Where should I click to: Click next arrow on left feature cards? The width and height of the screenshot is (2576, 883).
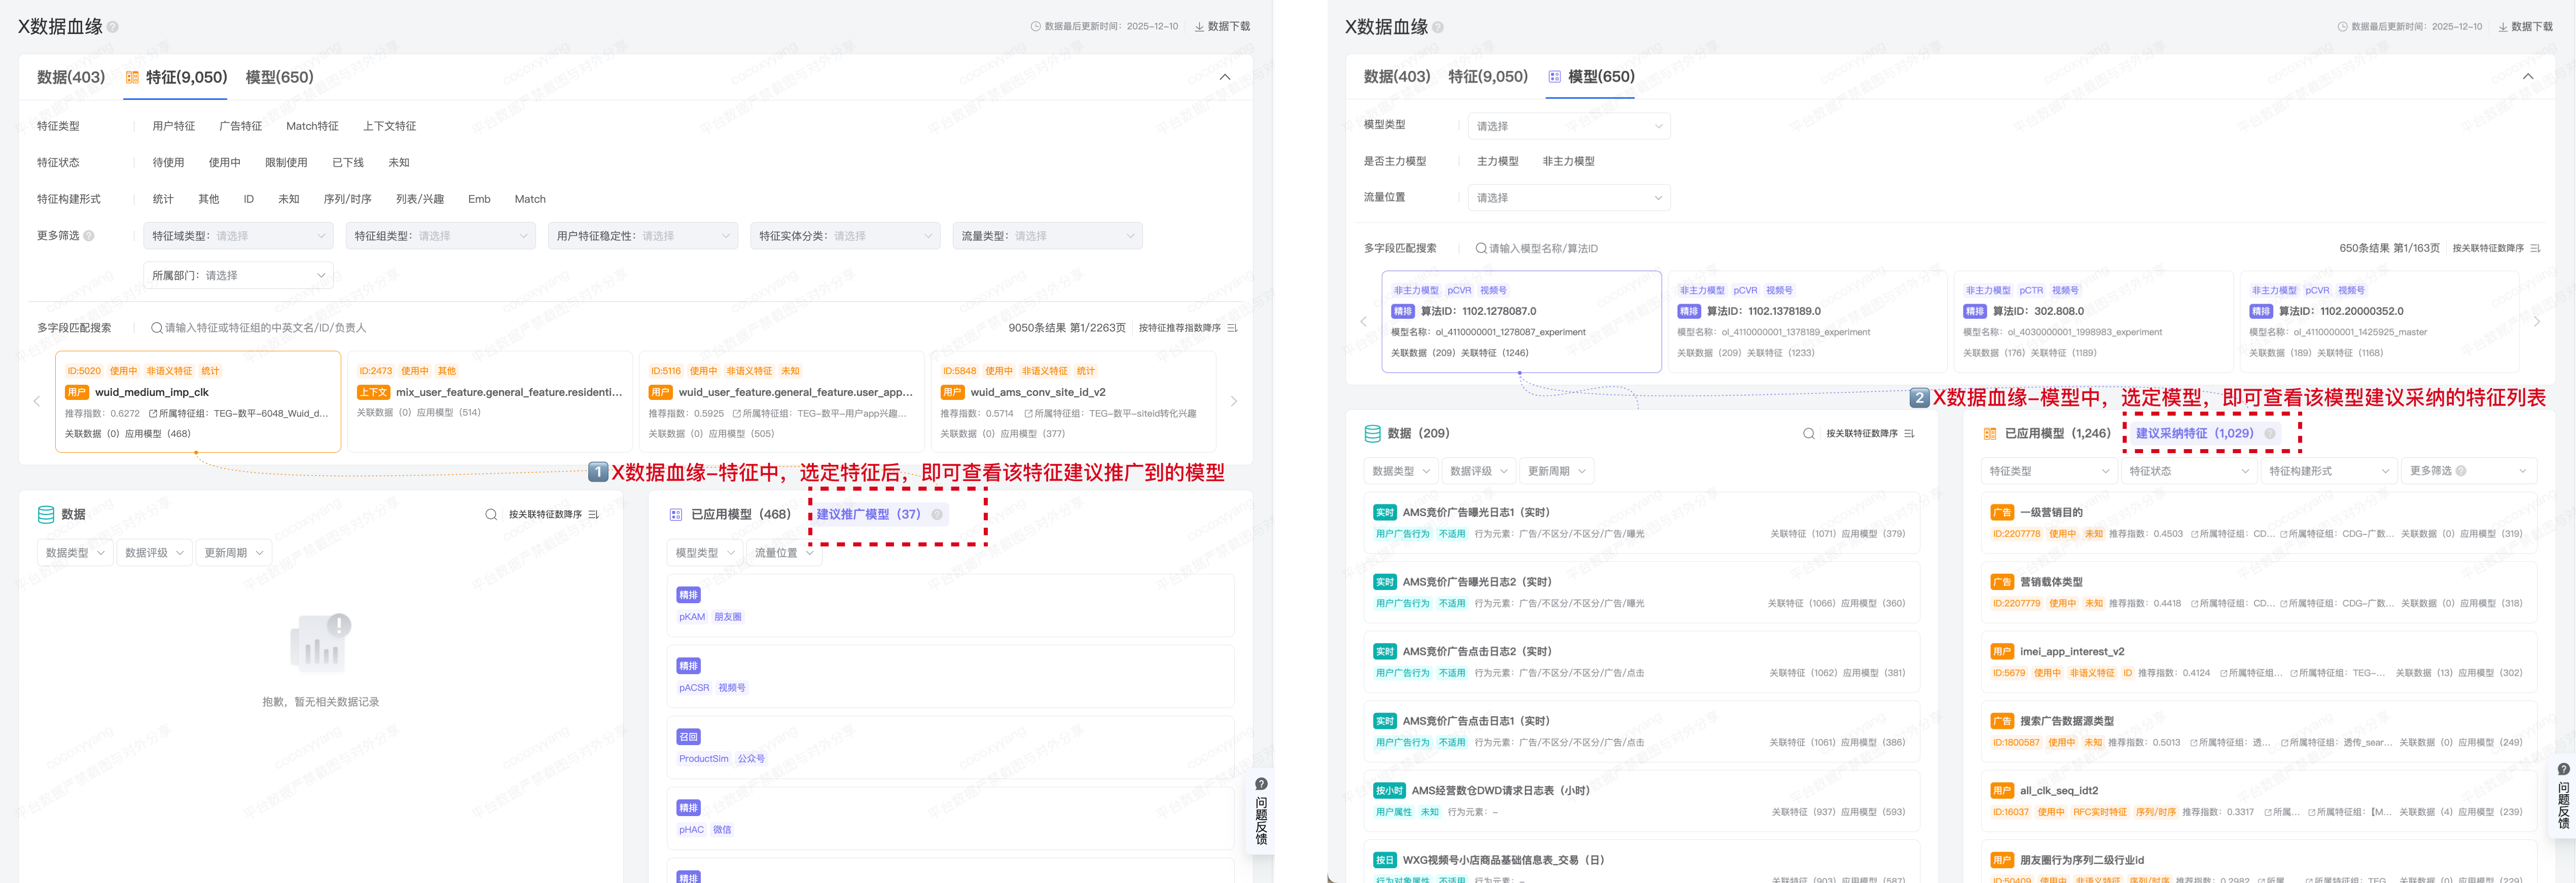coord(1234,401)
